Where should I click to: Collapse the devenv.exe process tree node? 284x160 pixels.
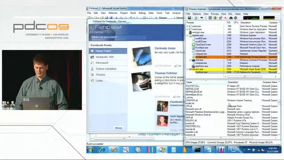click(x=187, y=69)
